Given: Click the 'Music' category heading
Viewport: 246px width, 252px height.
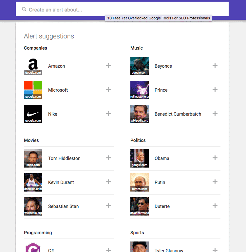Looking at the screenshot, I should (137, 48).
